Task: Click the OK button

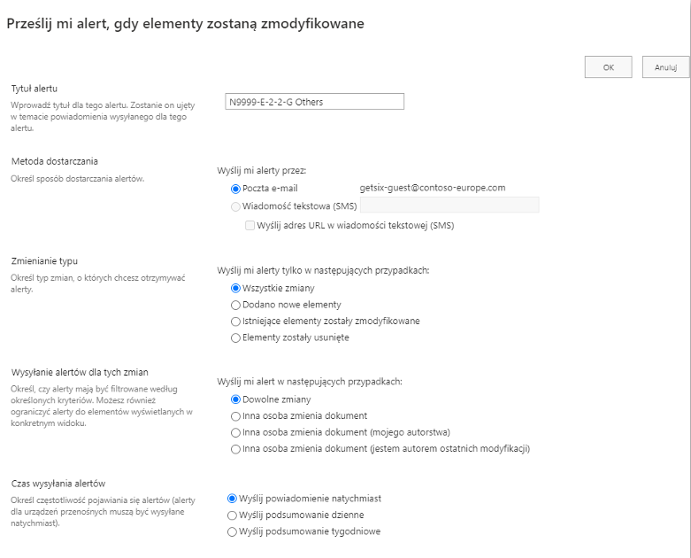Action: tap(608, 67)
